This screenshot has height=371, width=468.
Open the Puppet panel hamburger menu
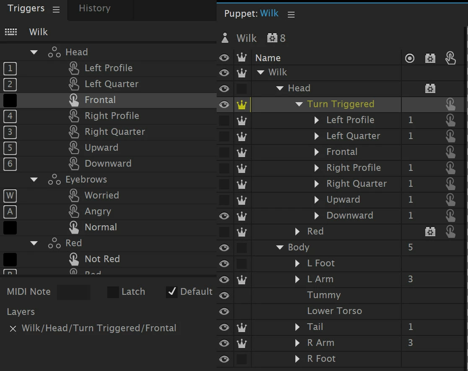click(291, 15)
